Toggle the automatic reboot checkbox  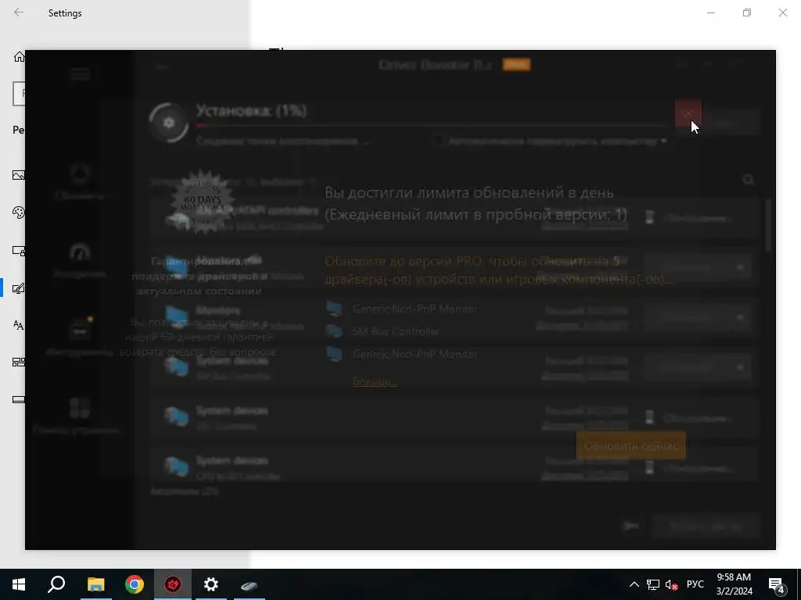coord(437,141)
